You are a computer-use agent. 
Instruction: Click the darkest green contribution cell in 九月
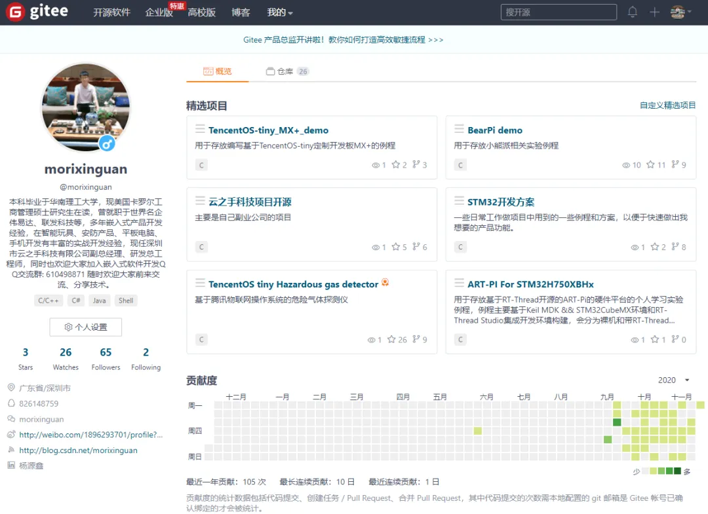[617, 422]
